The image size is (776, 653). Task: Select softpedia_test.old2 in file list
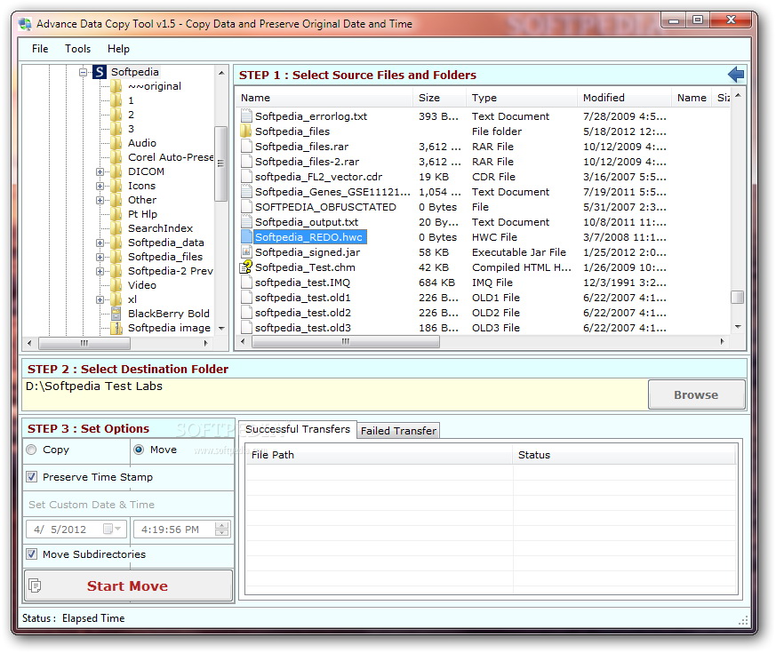tap(303, 313)
